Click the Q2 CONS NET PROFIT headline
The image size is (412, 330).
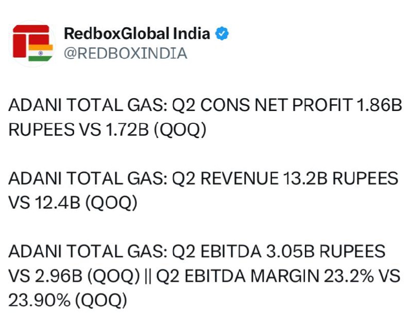262,105
